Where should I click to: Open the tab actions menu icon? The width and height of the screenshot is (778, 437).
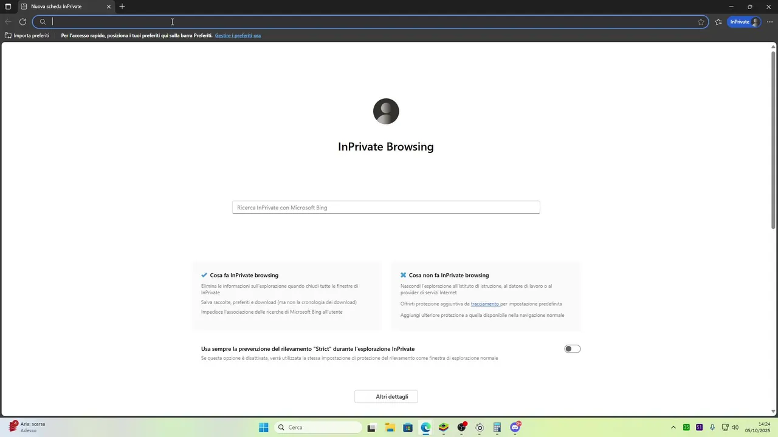click(x=8, y=7)
